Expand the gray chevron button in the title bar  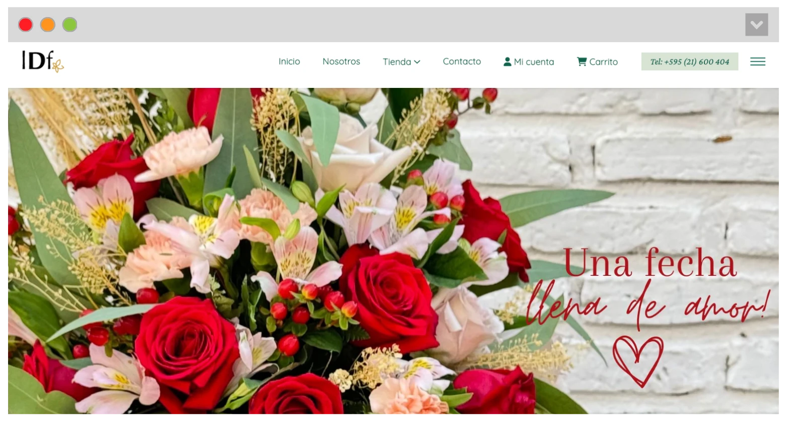(756, 25)
